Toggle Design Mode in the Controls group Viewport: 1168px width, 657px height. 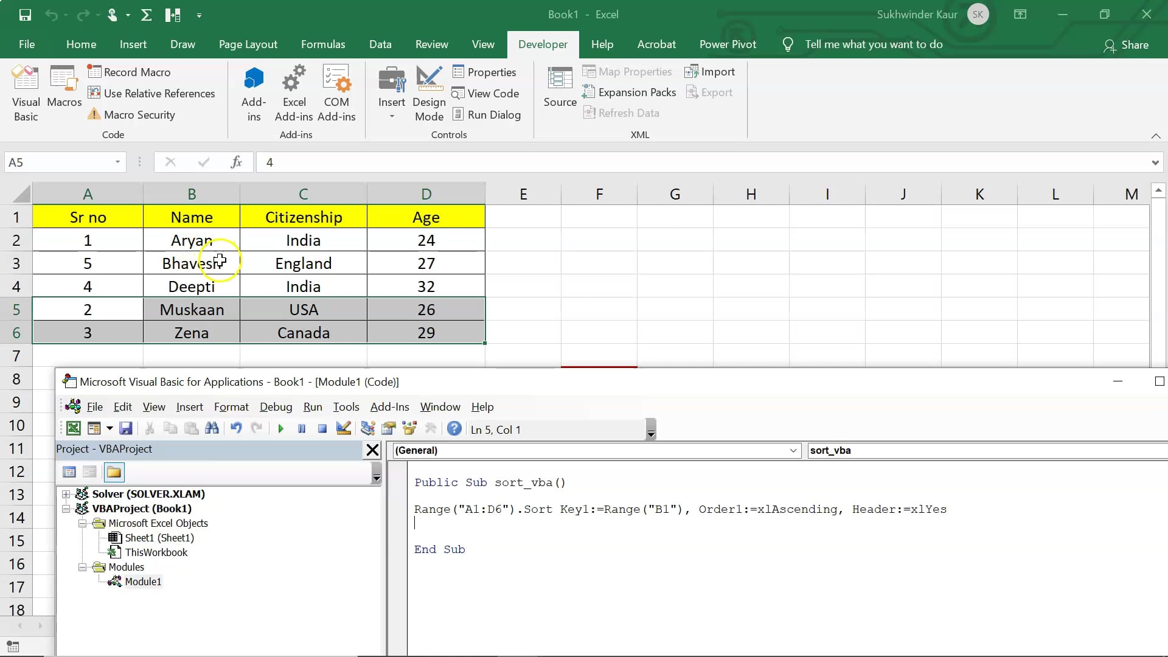429,92
